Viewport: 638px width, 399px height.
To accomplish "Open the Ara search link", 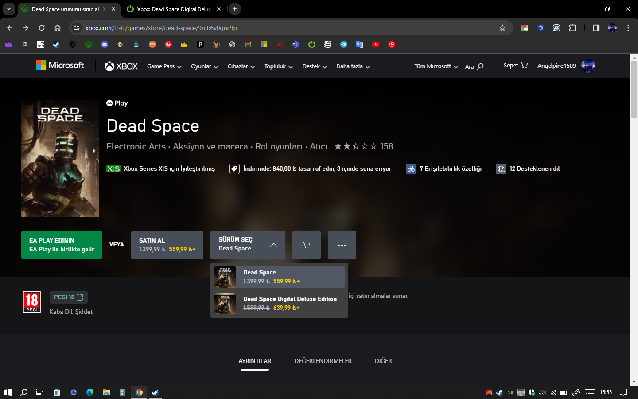I will pyautogui.click(x=474, y=66).
